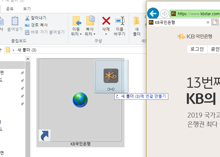Screen dimensions: 220x157
Task: Click the KB국민은행 shortcut file name
Action: [80, 144]
